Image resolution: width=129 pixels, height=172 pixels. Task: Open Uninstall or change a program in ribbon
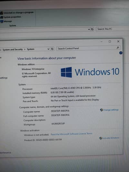coord(18,13)
